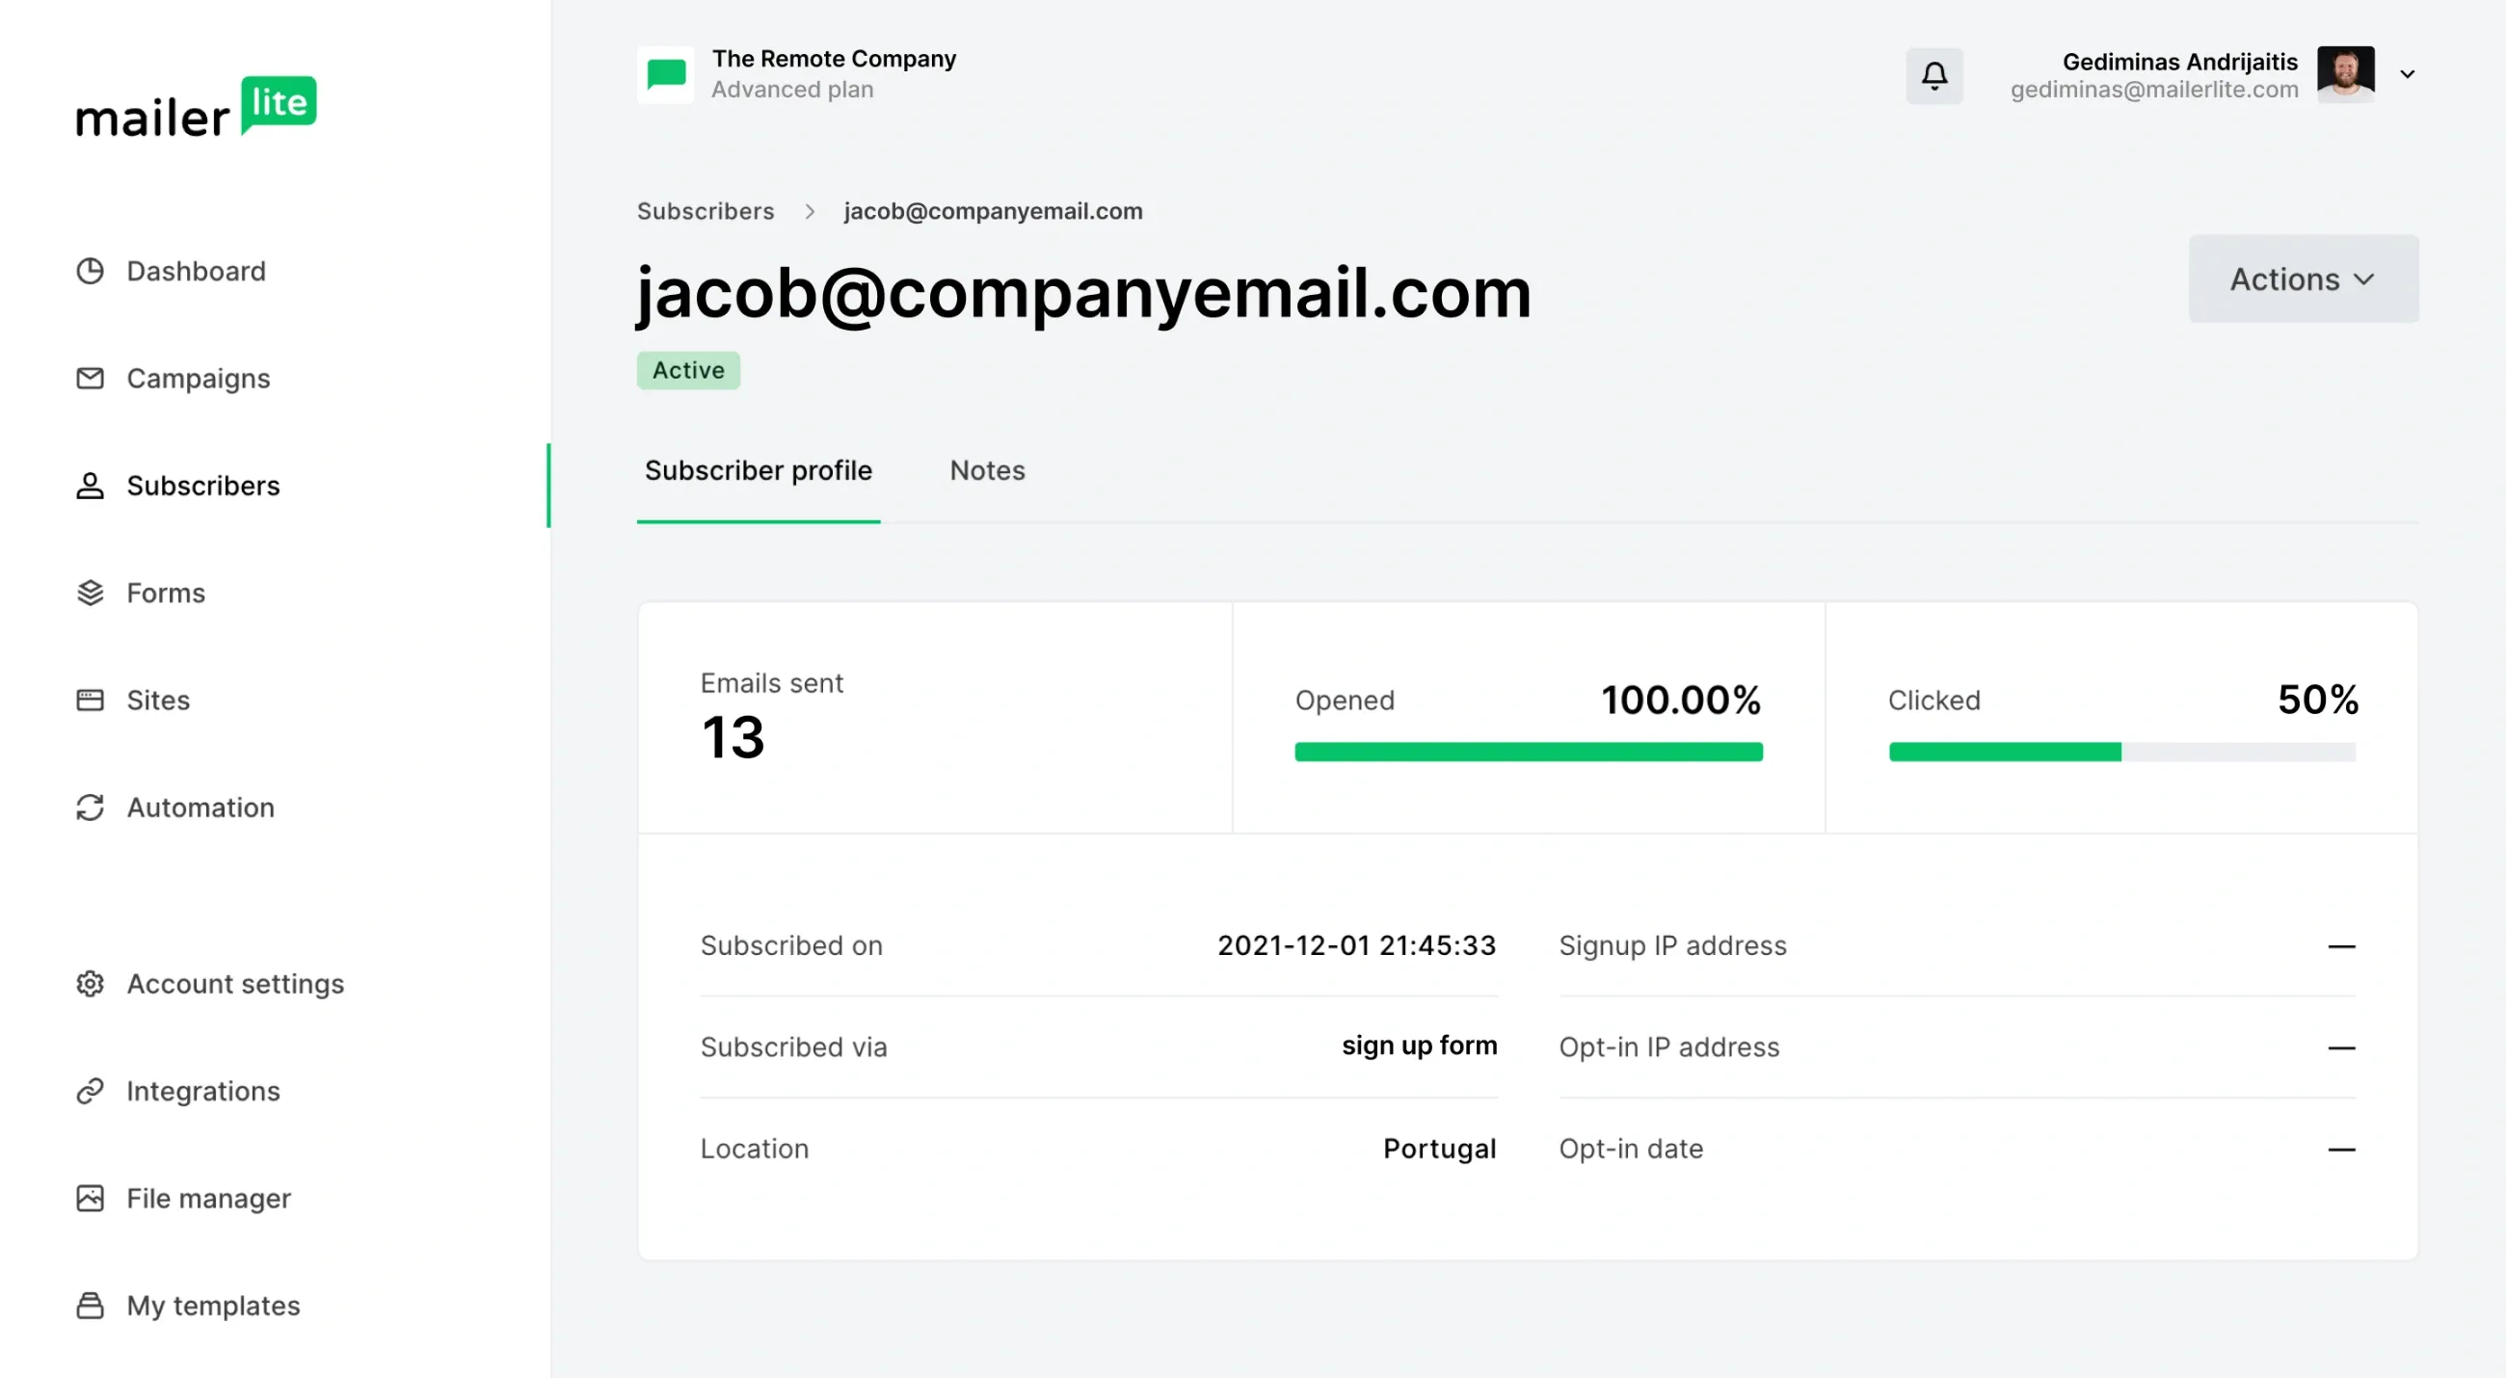Navigate to Subscribers section
This screenshot has height=1378, width=2506.
[x=201, y=484]
